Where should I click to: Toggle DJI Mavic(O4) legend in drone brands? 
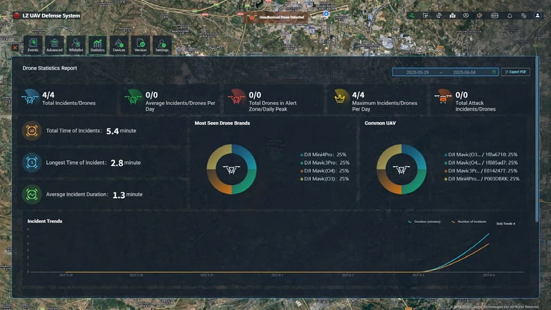pyautogui.click(x=324, y=170)
